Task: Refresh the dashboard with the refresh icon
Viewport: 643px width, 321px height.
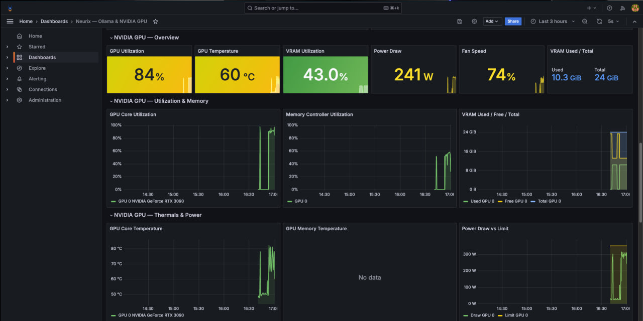Action: pos(599,22)
